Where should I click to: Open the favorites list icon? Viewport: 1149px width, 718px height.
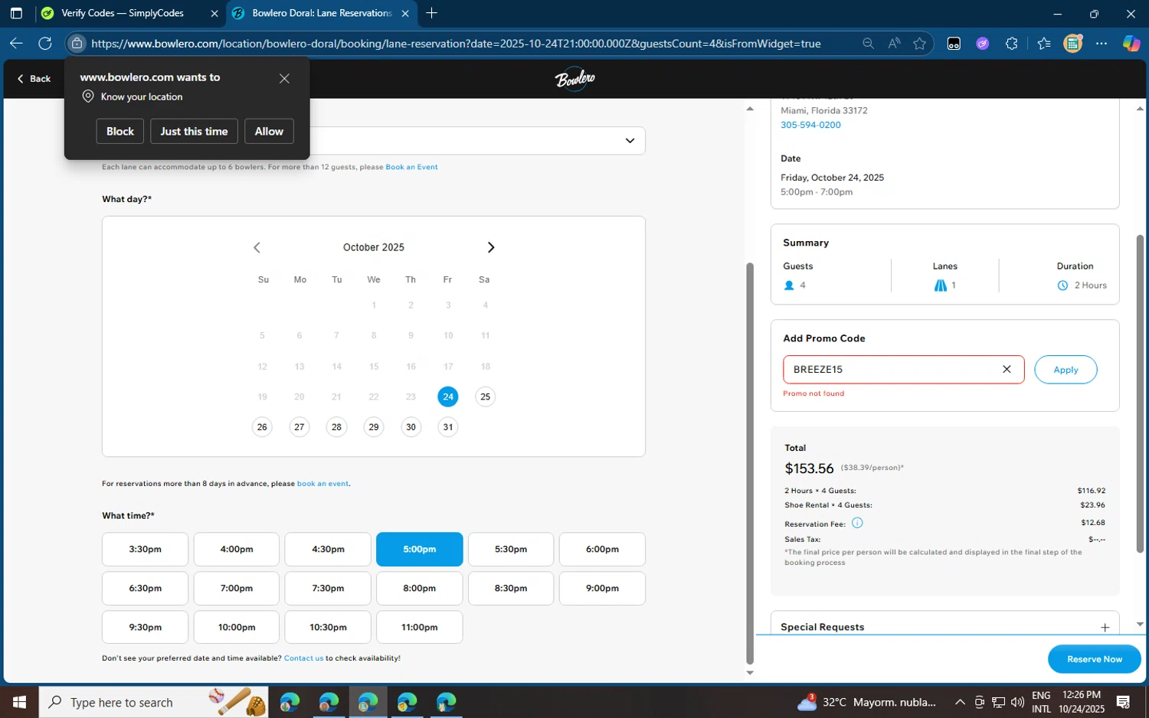point(1044,44)
